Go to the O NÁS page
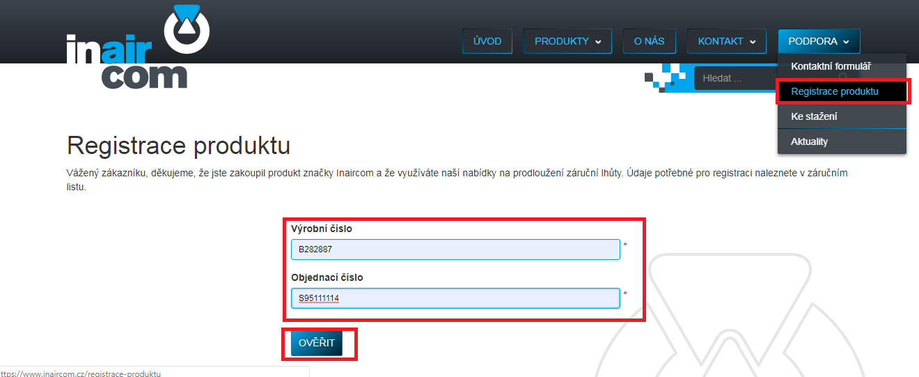 coord(649,41)
